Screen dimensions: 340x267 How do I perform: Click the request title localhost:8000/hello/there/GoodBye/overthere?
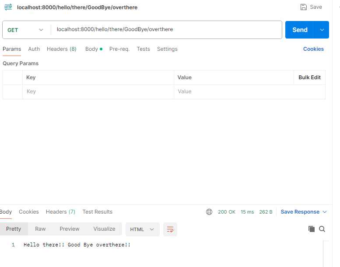point(77,7)
